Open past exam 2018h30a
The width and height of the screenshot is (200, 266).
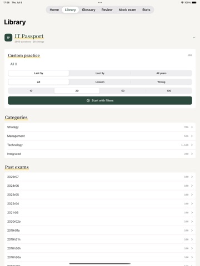[100, 257]
